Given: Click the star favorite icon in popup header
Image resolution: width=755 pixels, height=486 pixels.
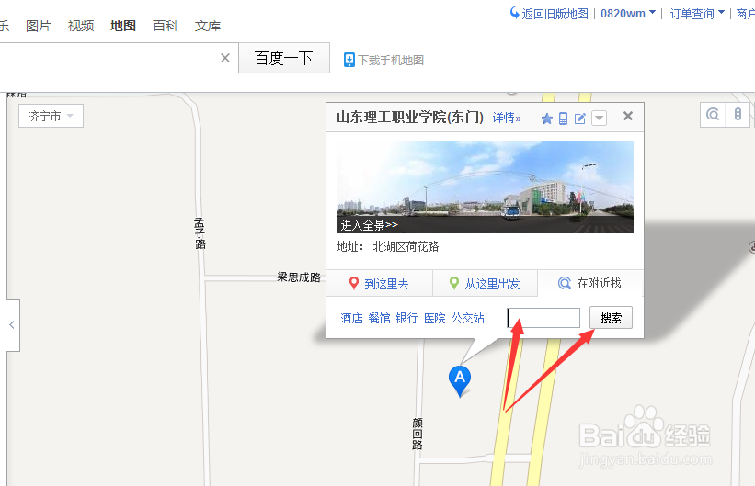Looking at the screenshot, I should pyautogui.click(x=546, y=119).
